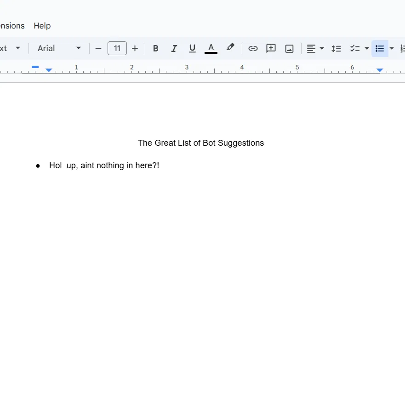Add a comment using the comment icon
Screen dimensions: 405x405
point(271,49)
